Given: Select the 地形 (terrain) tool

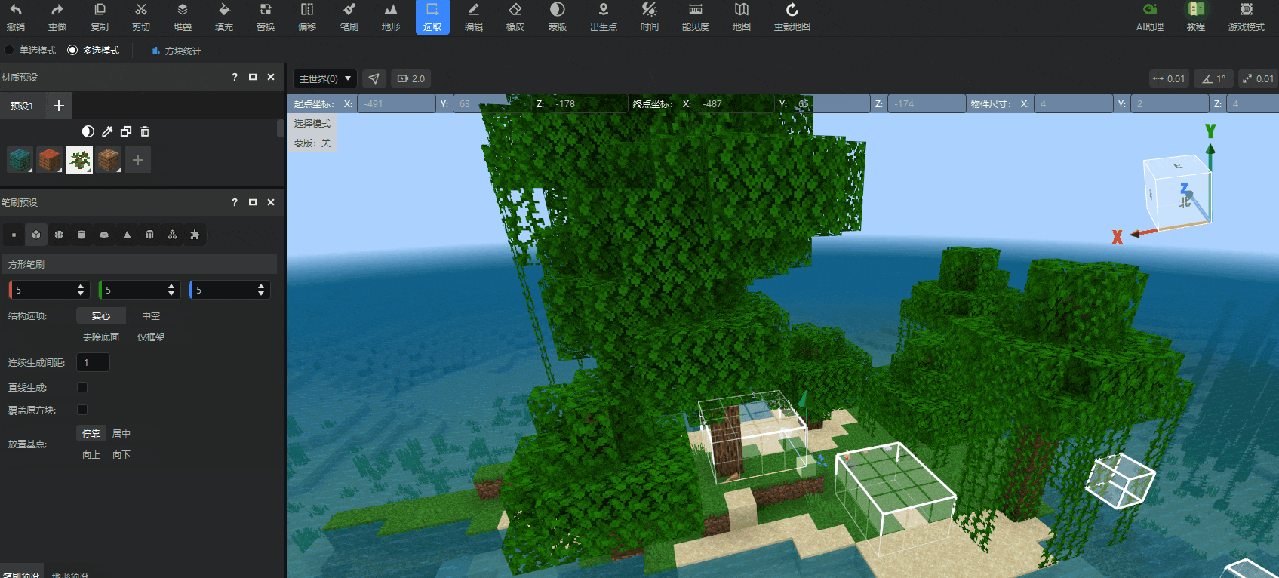Looking at the screenshot, I should pos(391,17).
